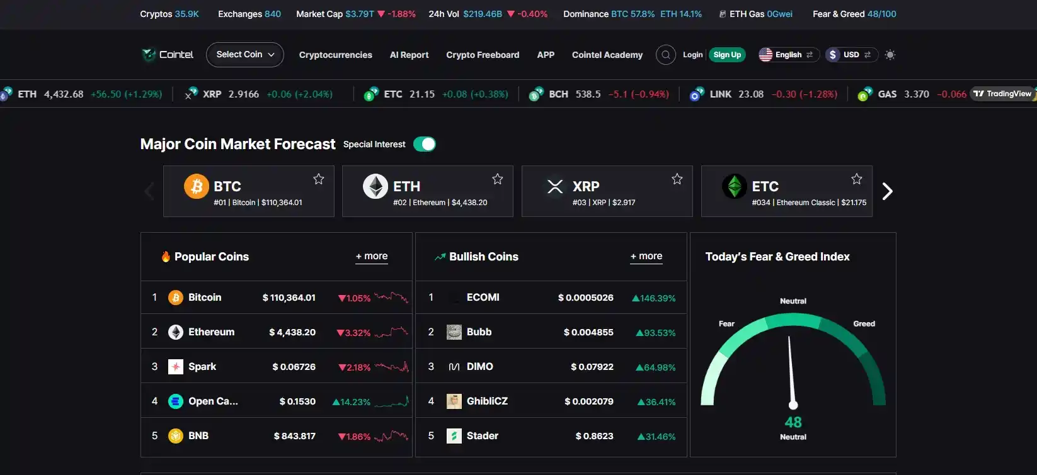Click GhibliCZ coin icon in Bullish Coins
The height and width of the screenshot is (475, 1037).
coord(454,401)
